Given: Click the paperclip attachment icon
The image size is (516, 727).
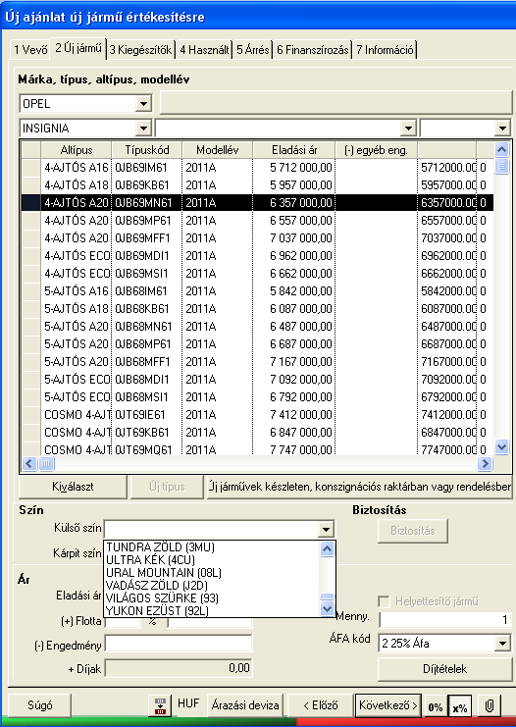Looking at the screenshot, I should (x=489, y=706).
